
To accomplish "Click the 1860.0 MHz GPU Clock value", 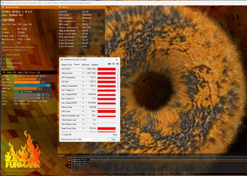I will tap(91, 69).
